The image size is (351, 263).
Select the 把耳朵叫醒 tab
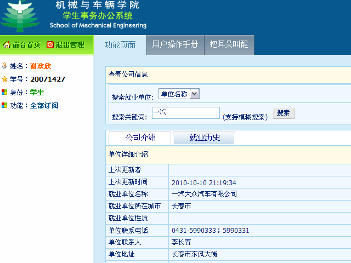(229, 45)
